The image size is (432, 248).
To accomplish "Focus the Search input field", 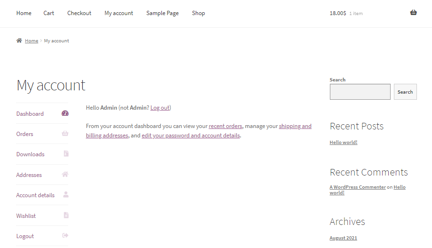I will click(x=360, y=92).
